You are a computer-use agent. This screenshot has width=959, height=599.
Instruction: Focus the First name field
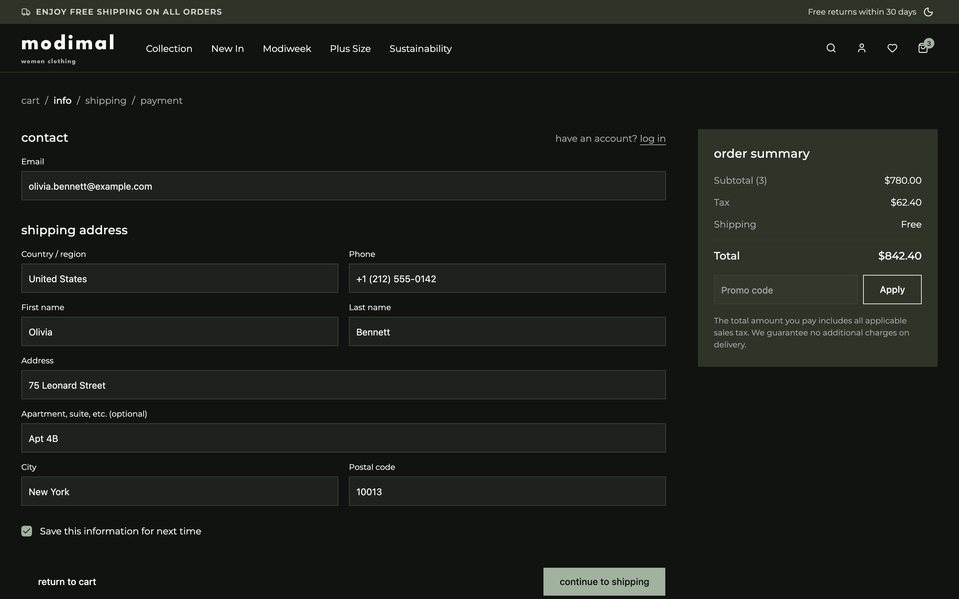click(179, 331)
